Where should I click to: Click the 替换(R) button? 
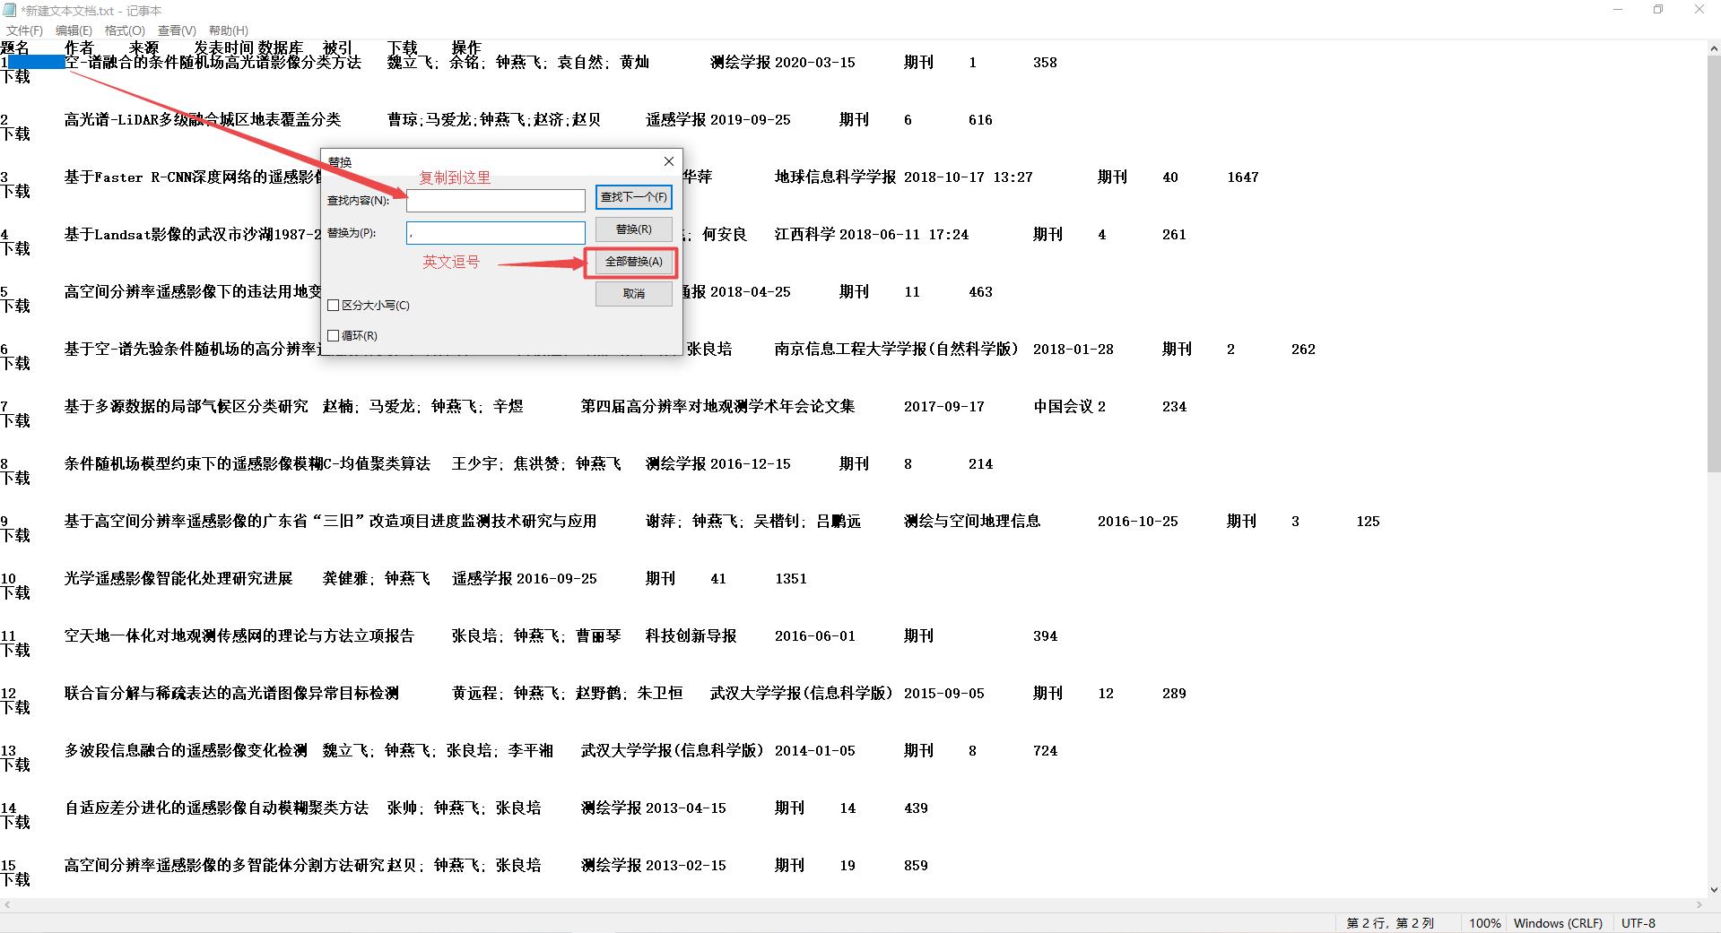coord(633,229)
